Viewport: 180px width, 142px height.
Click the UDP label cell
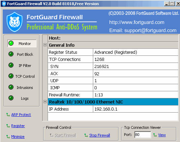point(70,81)
